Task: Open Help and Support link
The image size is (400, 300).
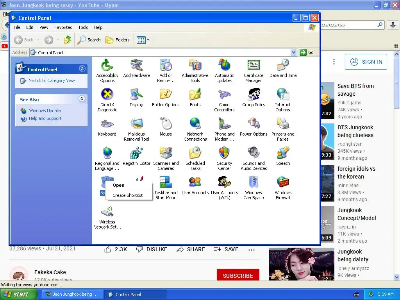Action: pos(45,118)
